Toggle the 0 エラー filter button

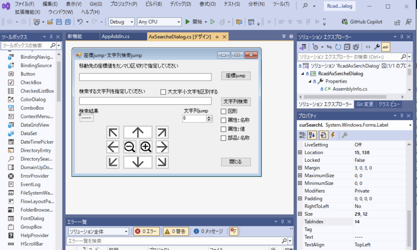(x=147, y=231)
